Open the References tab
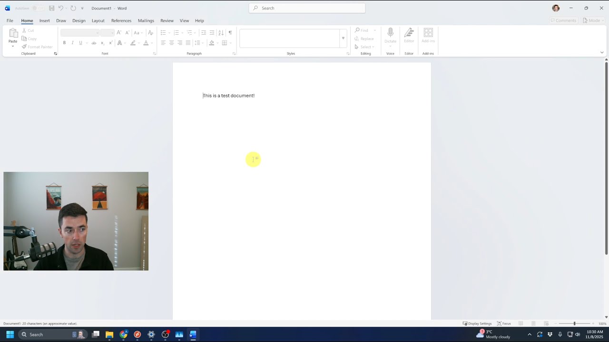The width and height of the screenshot is (609, 342). click(121, 20)
